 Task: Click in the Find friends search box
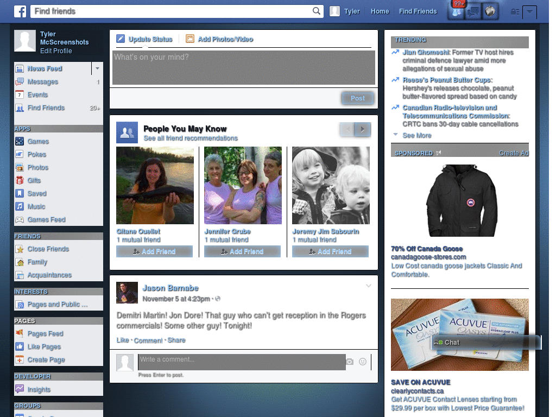[171, 11]
